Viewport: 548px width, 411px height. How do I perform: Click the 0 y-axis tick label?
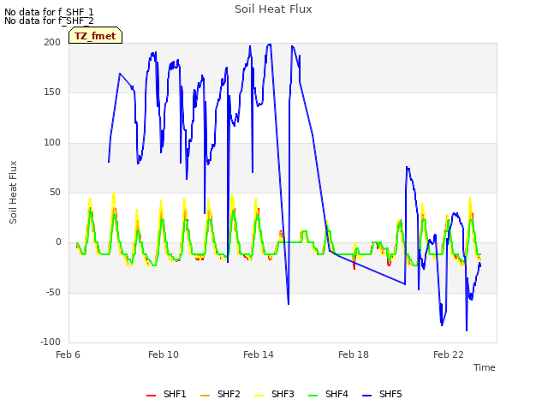click(58, 241)
